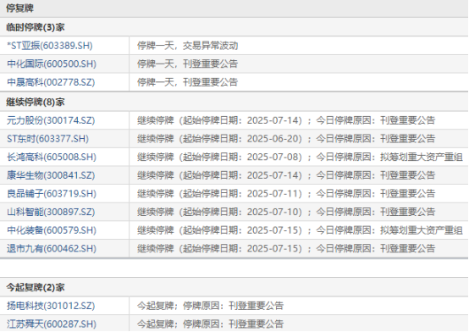Viewport: 469px width, 332px height.
Task: Select 元力股份's suspension reason text
Action: pyautogui.click(x=286, y=120)
